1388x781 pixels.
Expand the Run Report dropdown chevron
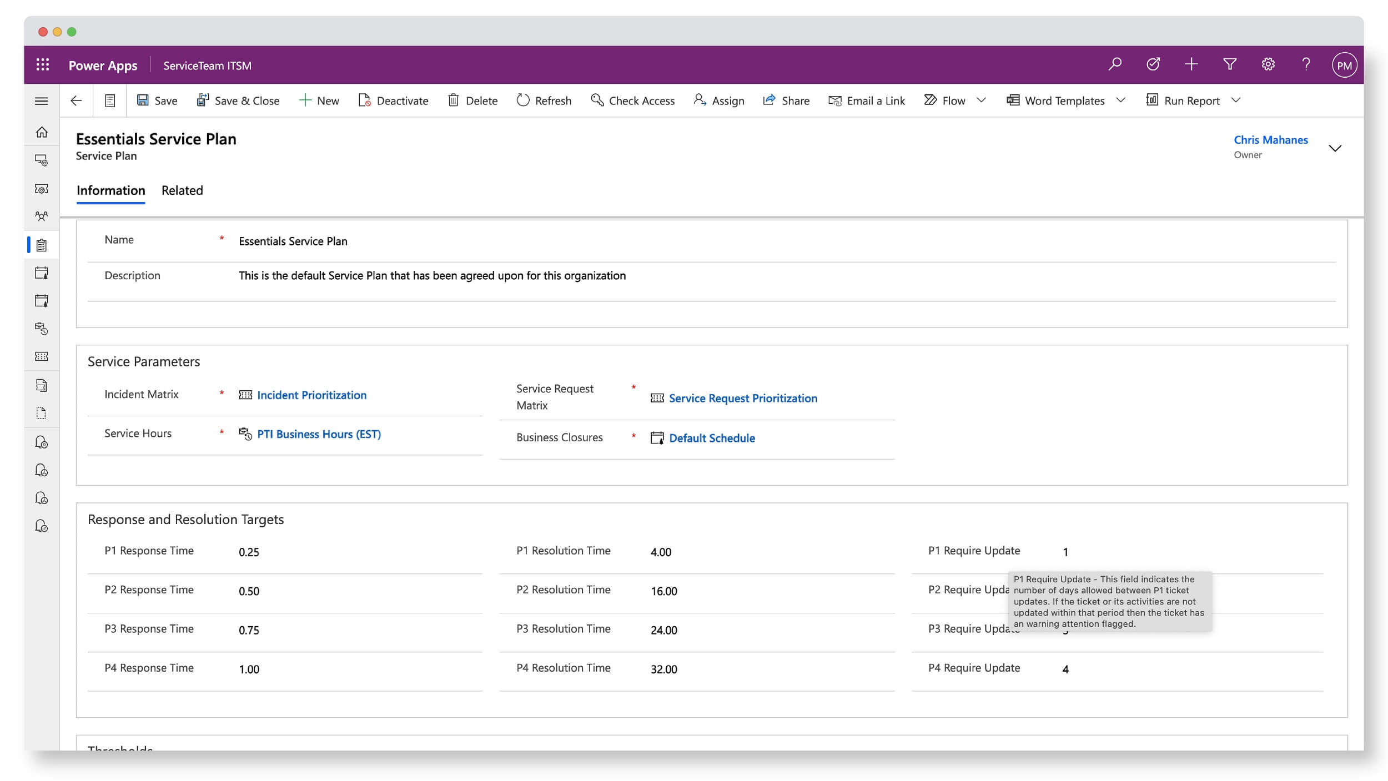[1235, 100]
